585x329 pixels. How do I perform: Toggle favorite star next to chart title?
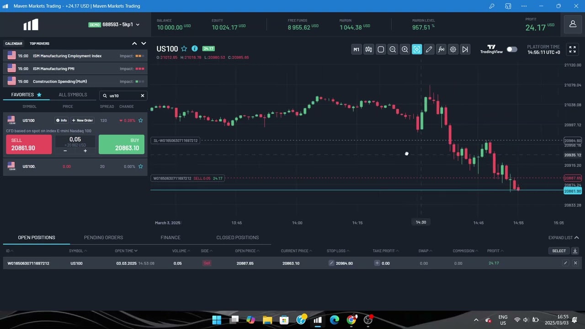[184, 48]
